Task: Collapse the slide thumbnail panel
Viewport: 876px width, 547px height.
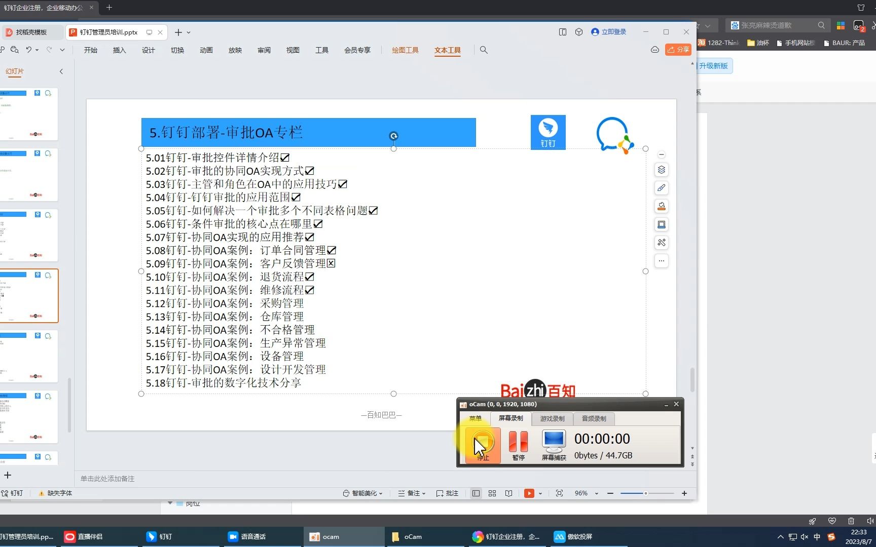Action: click(x=61, y=71)
